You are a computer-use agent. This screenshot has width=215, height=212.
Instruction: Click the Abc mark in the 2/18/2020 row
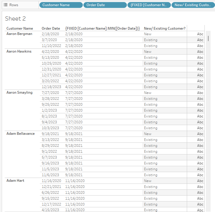200,34
